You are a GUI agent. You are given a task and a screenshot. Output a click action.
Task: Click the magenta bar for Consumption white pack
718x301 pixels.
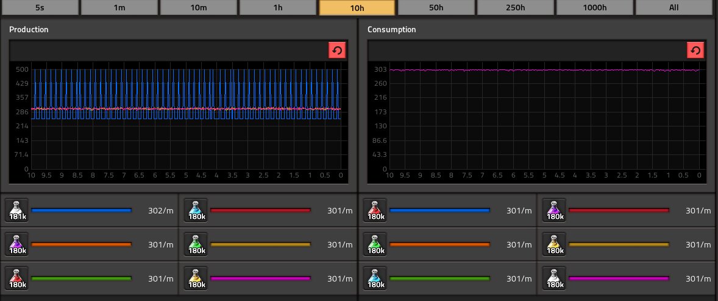pos(619,278)
